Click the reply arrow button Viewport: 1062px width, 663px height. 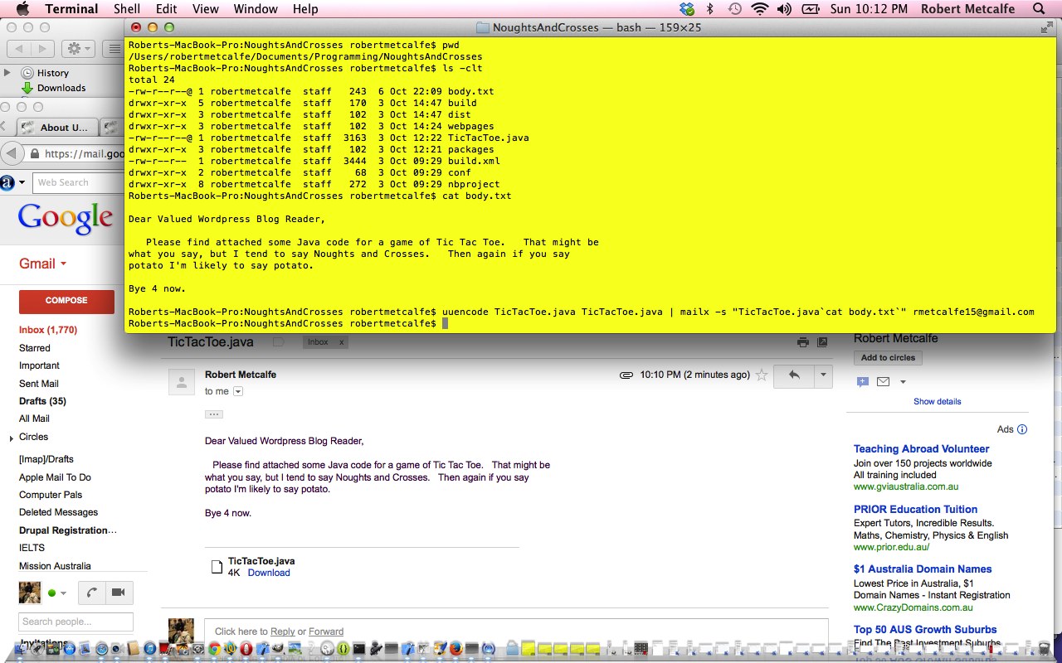(794, 375)
